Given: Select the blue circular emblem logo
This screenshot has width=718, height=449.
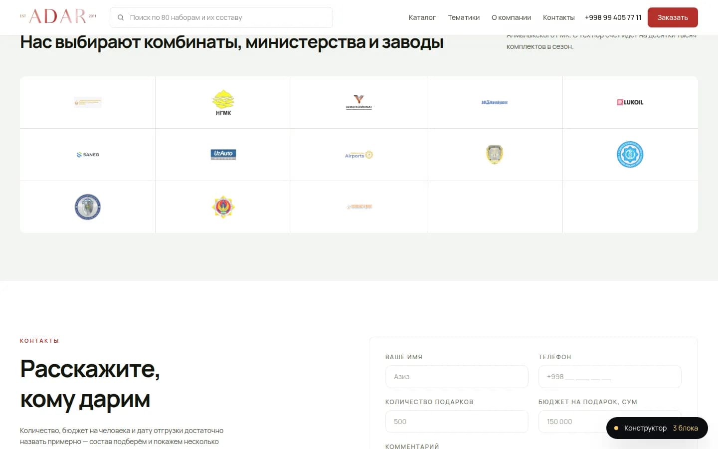Looking at the screenshot, I should click(x=630, y=155).
